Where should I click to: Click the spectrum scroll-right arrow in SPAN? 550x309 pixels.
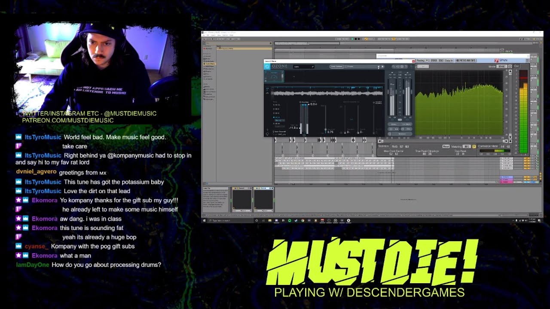click(506, 141)
